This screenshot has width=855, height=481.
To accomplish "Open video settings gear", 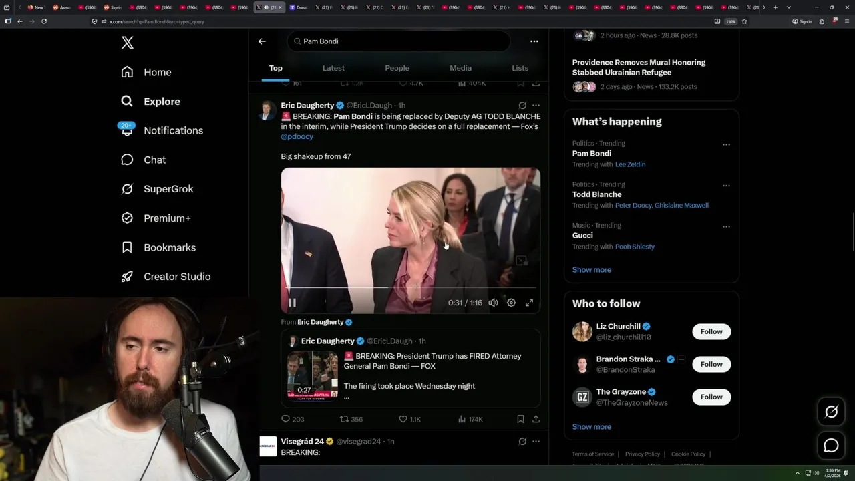I will tap(511, 303).
